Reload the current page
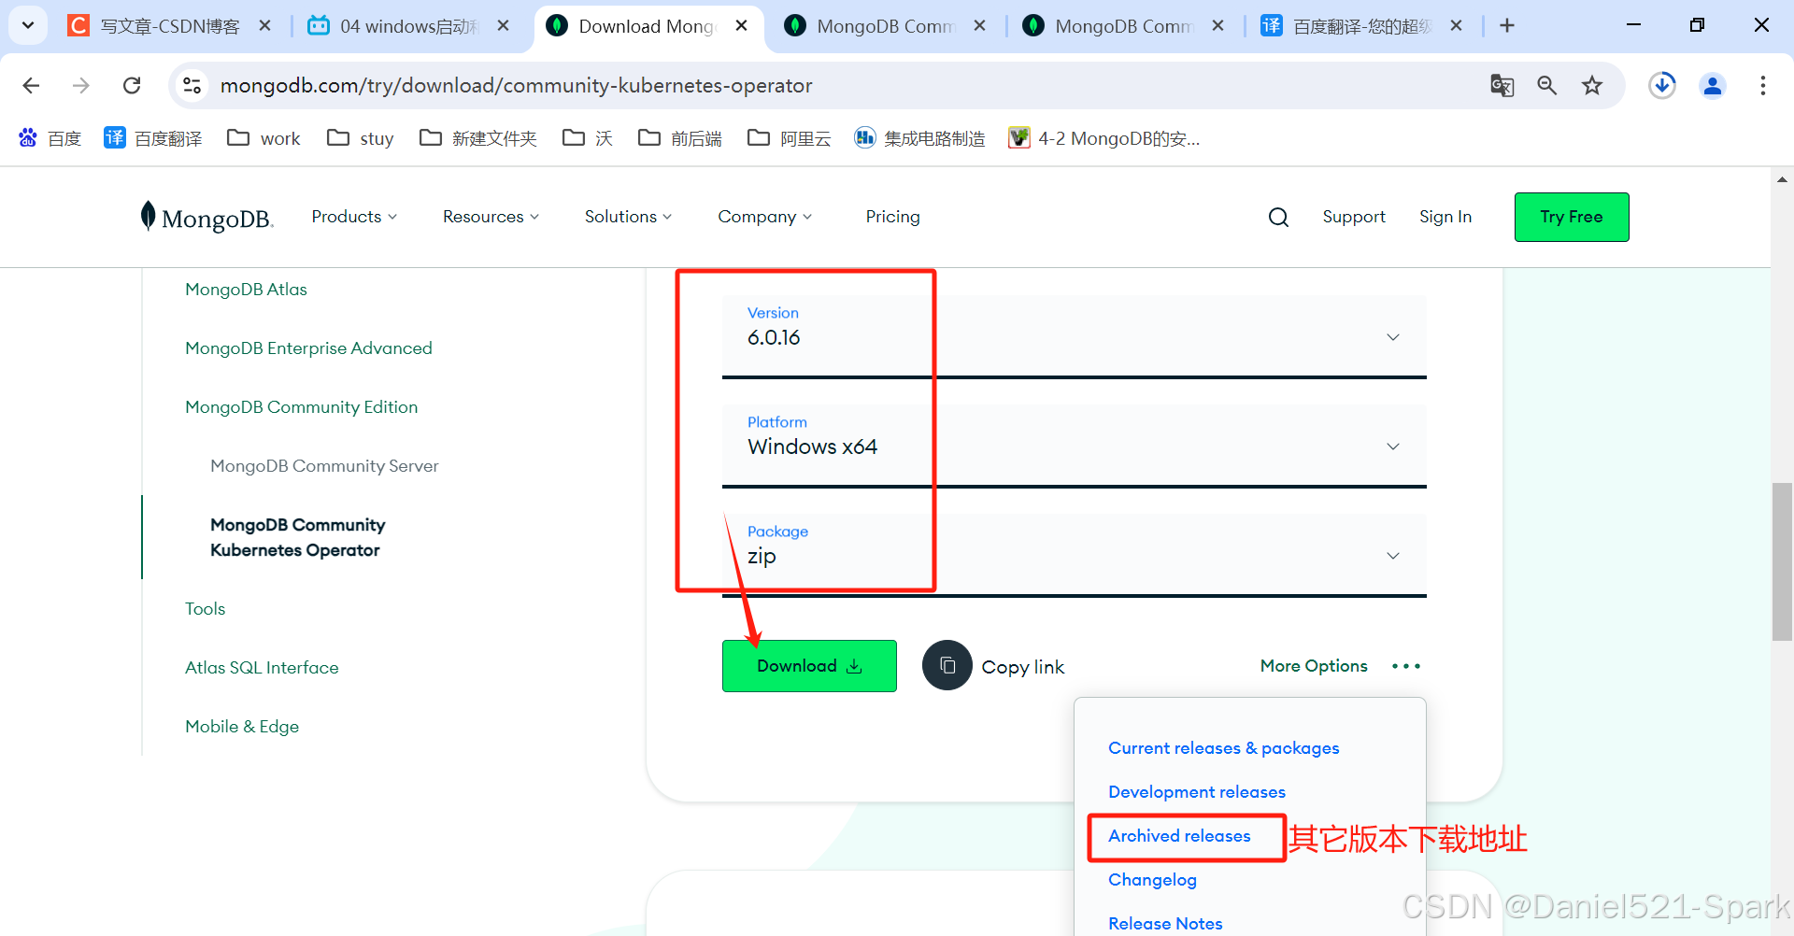1794x936 pixels. pyautogui.click(x=132, y=86)
